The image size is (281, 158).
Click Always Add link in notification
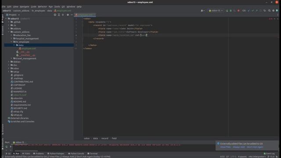coord(239,147)
